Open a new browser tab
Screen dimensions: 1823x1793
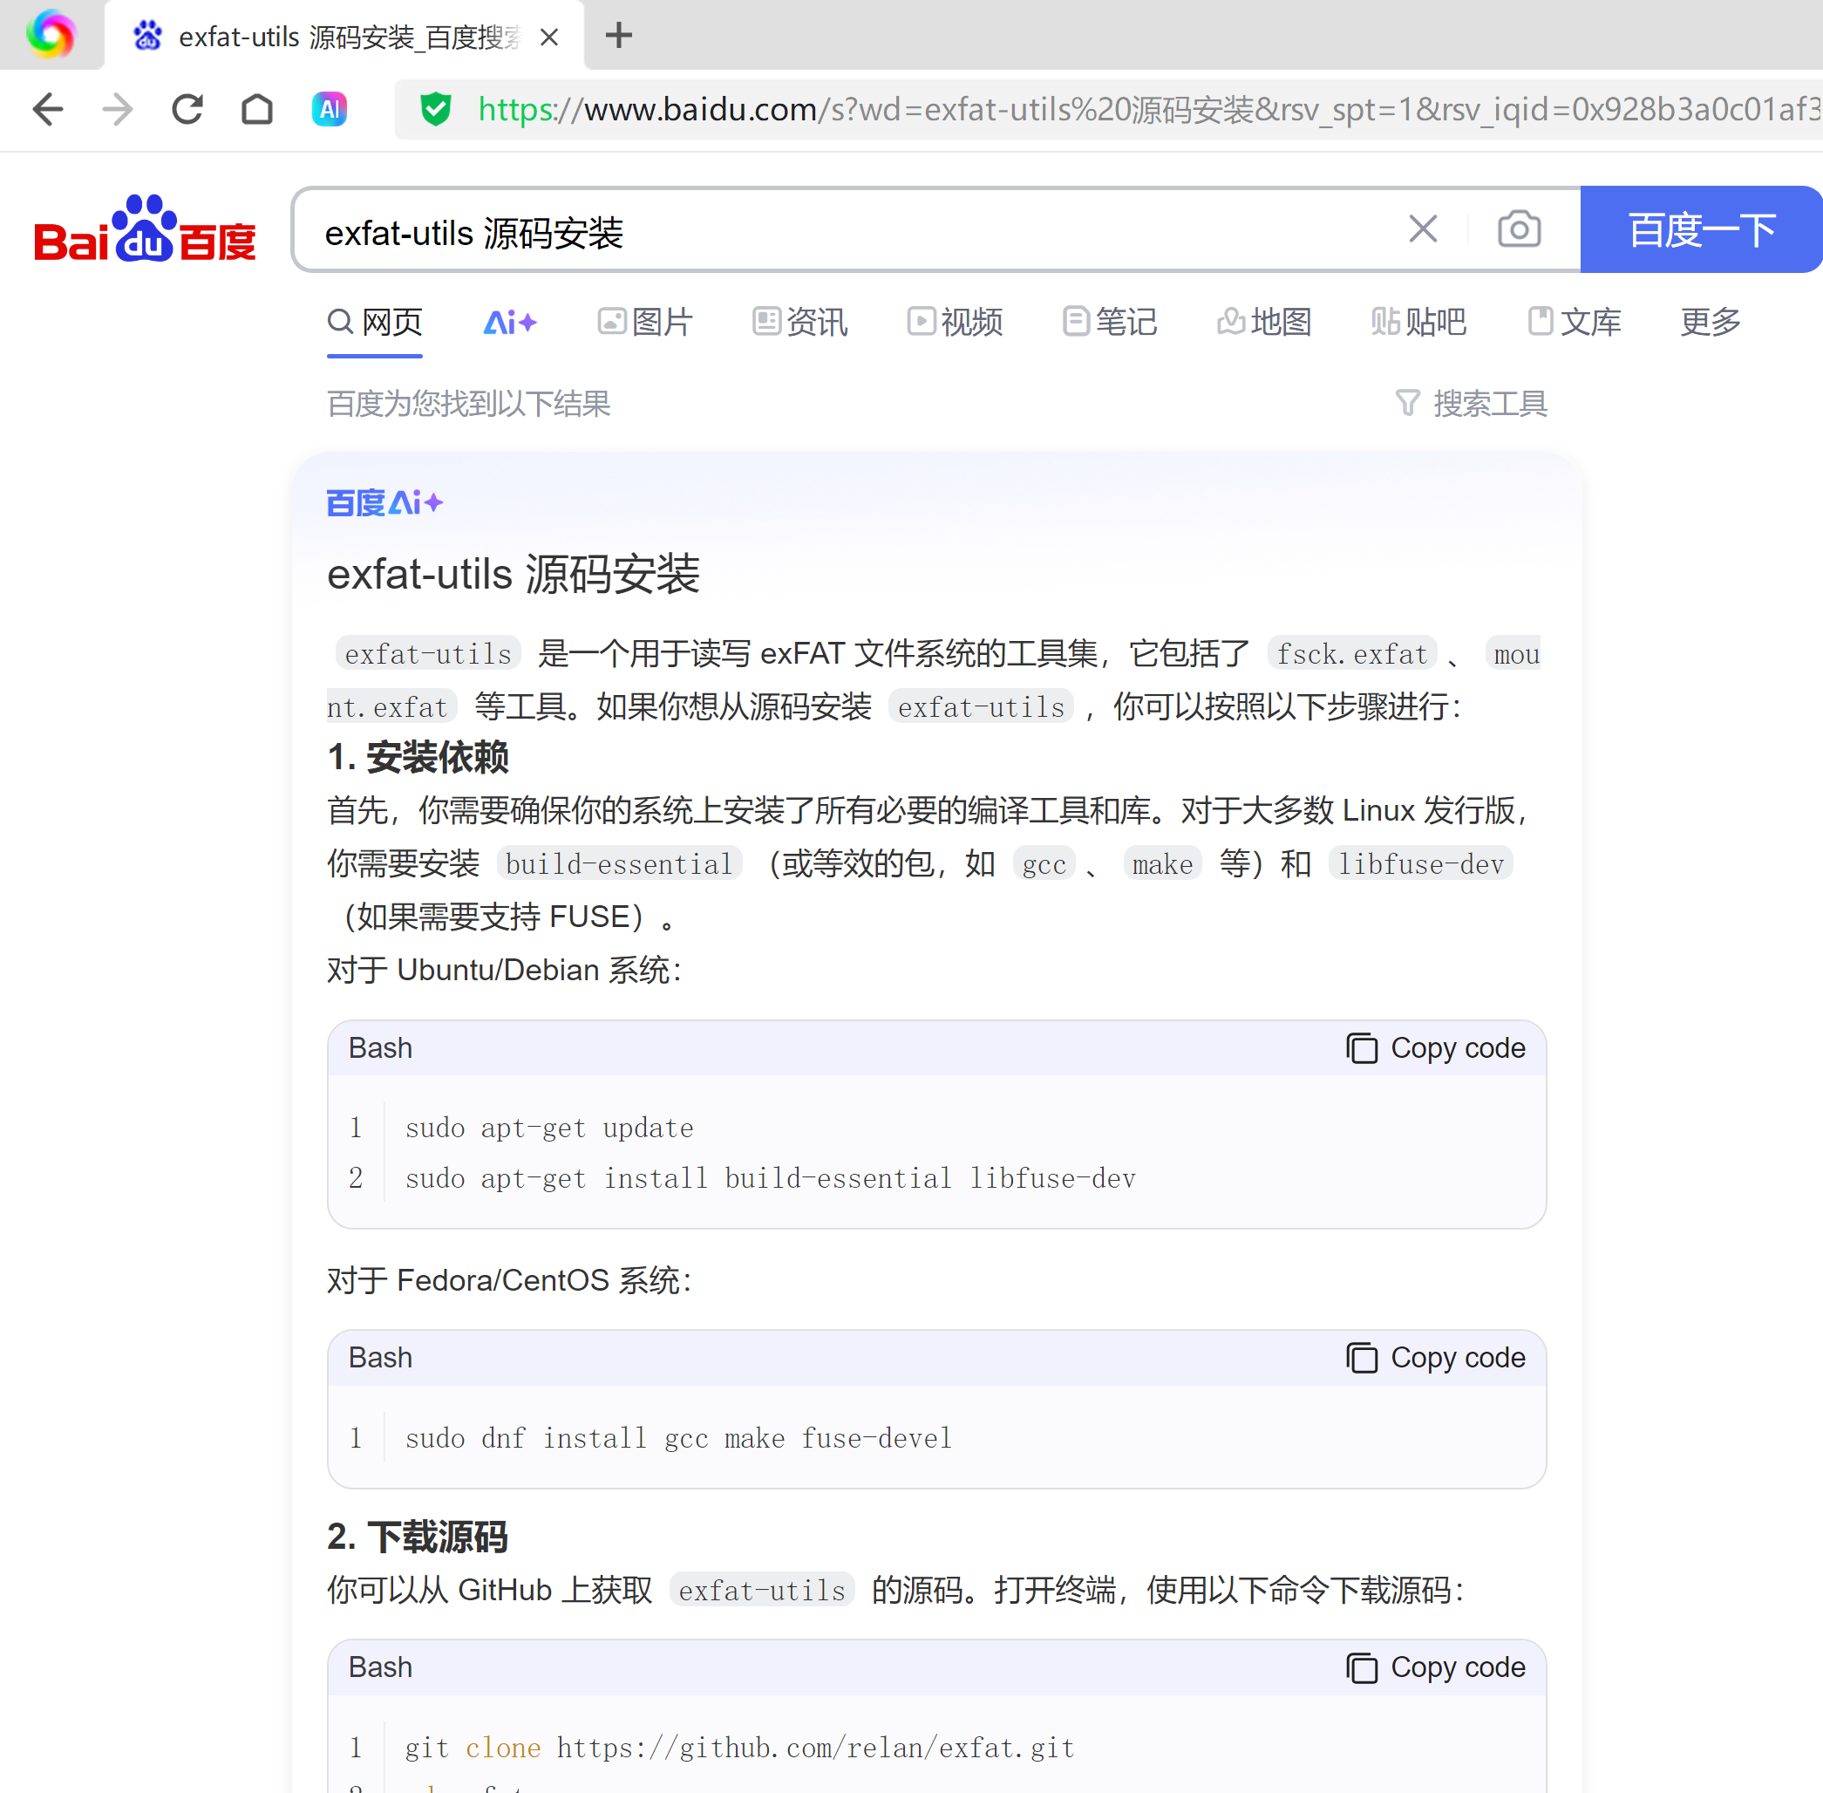point(619,36)
